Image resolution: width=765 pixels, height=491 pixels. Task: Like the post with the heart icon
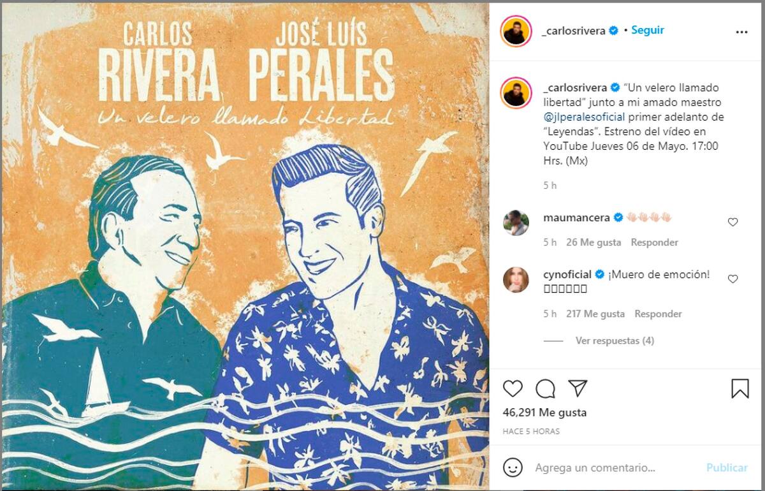[513, 388]
